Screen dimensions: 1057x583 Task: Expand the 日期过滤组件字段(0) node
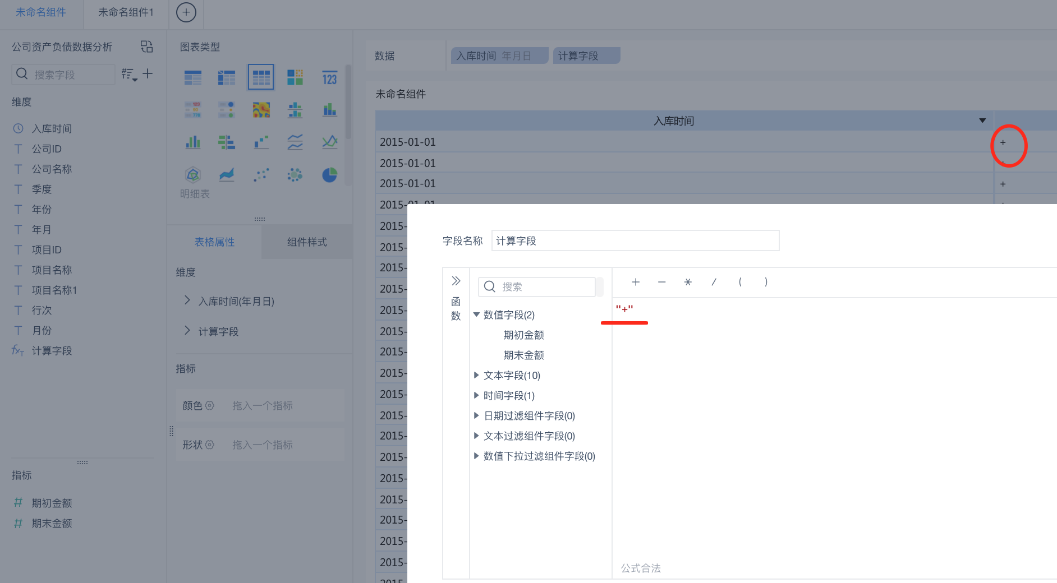pyautogui.click(x=476, y=415)
